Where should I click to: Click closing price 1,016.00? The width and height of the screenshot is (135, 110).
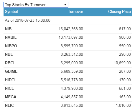[x=123, y=105]
